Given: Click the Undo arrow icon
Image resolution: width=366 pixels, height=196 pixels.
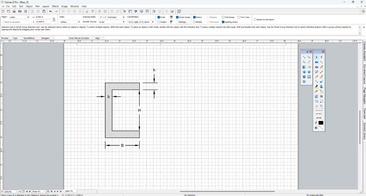Looking at the screenshot, I should pyautogui.click(x=51, y=11).
